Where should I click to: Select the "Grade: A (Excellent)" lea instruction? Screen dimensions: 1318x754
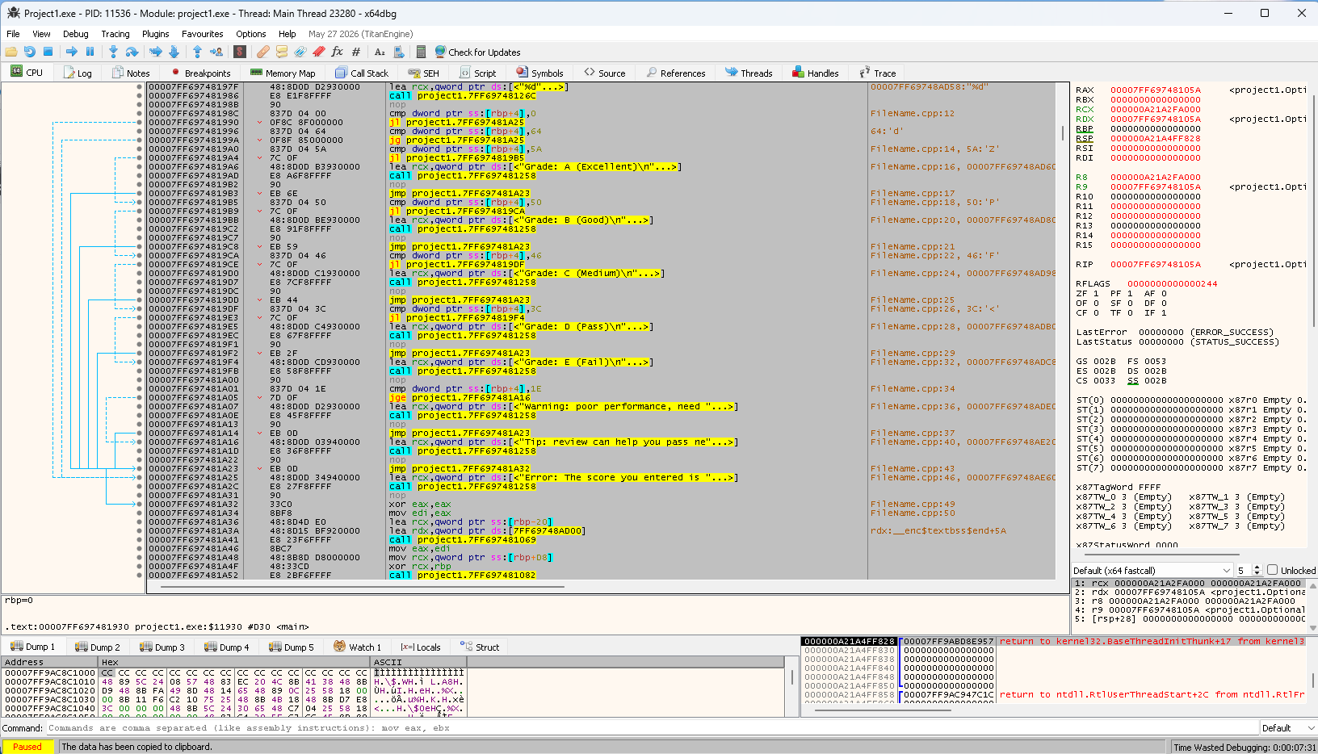click(535, 167)
